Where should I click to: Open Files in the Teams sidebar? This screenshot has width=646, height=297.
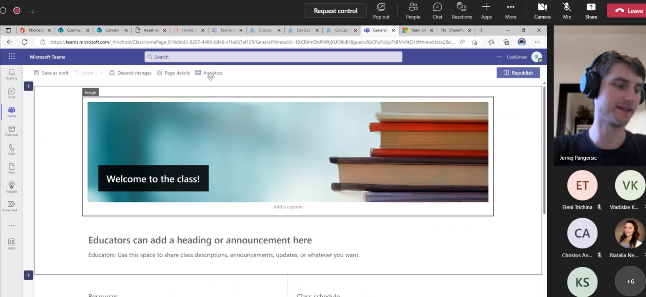[12, 168]
